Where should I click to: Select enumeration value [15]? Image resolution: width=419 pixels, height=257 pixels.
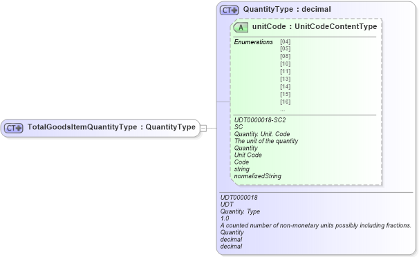point(285,94)
